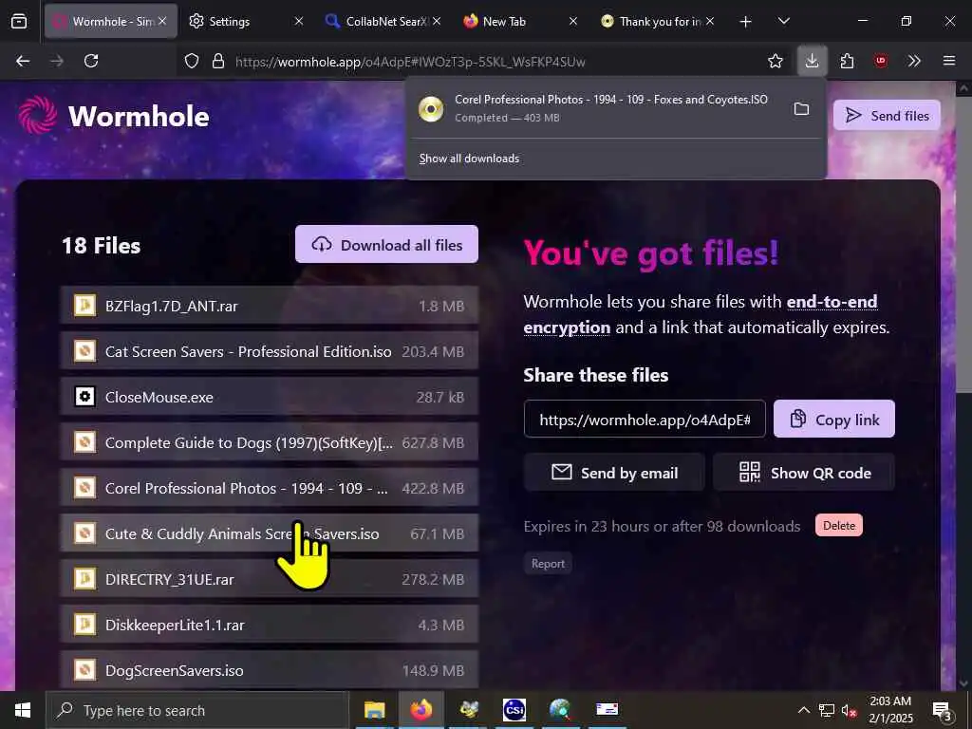Click CloseMouse.exe file icon
The image size is (972, 729).
[84, 396]
